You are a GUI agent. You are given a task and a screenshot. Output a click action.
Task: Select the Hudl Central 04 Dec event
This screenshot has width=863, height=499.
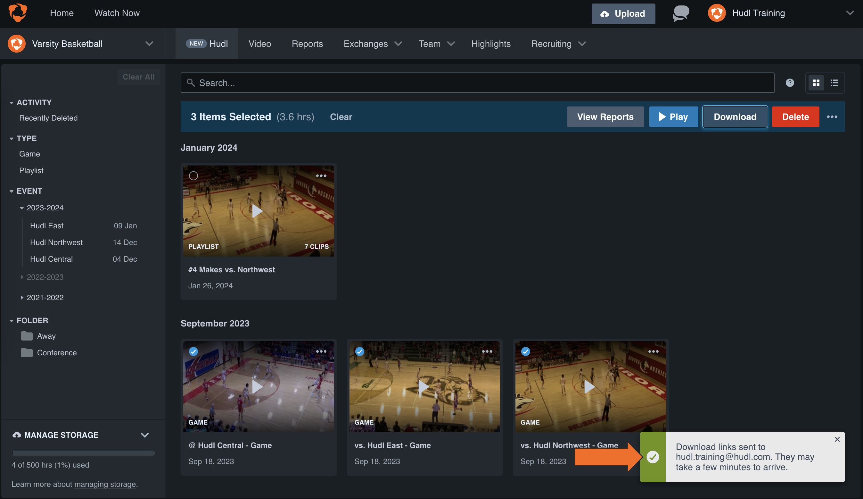[x=83, y=259]
